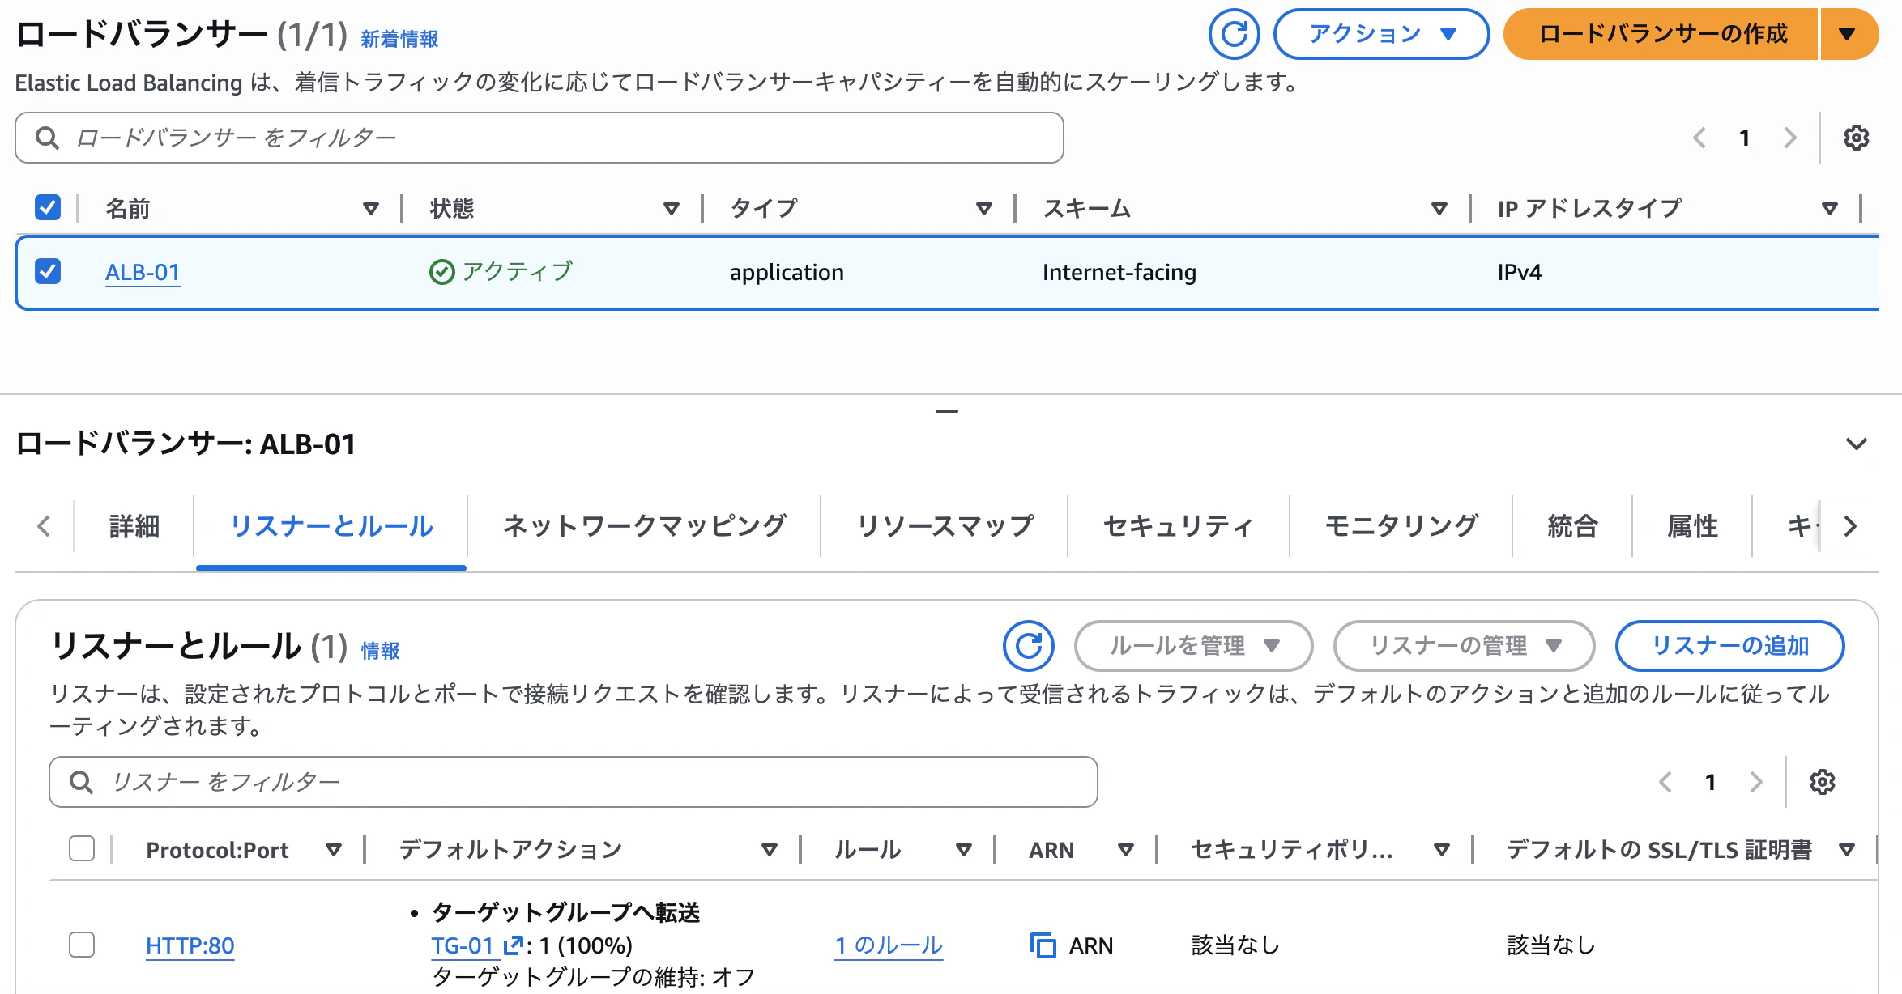1902x994 pixels.
Task: Click the リスナーの追加 button
Action: [x=1729, y=646]
